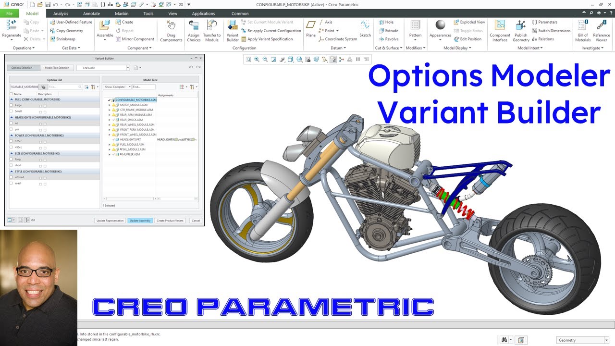Open the CNFG0001 configuration dropdown
This screenshot has height=346, width=615.
point(128,68)
